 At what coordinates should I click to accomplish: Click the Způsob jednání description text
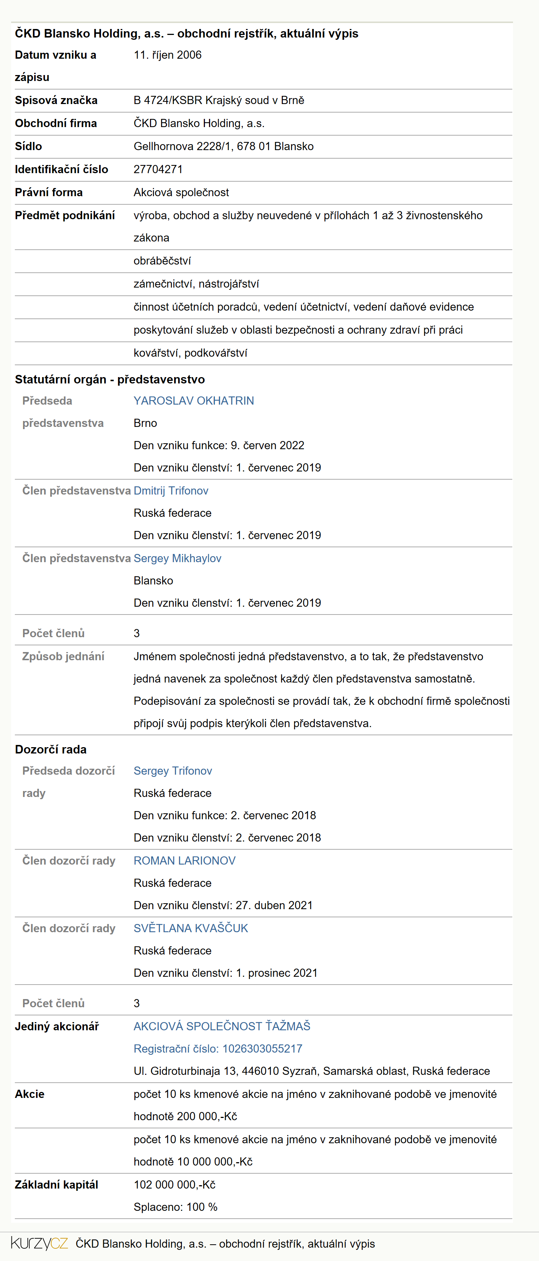[x=321, y=690]
